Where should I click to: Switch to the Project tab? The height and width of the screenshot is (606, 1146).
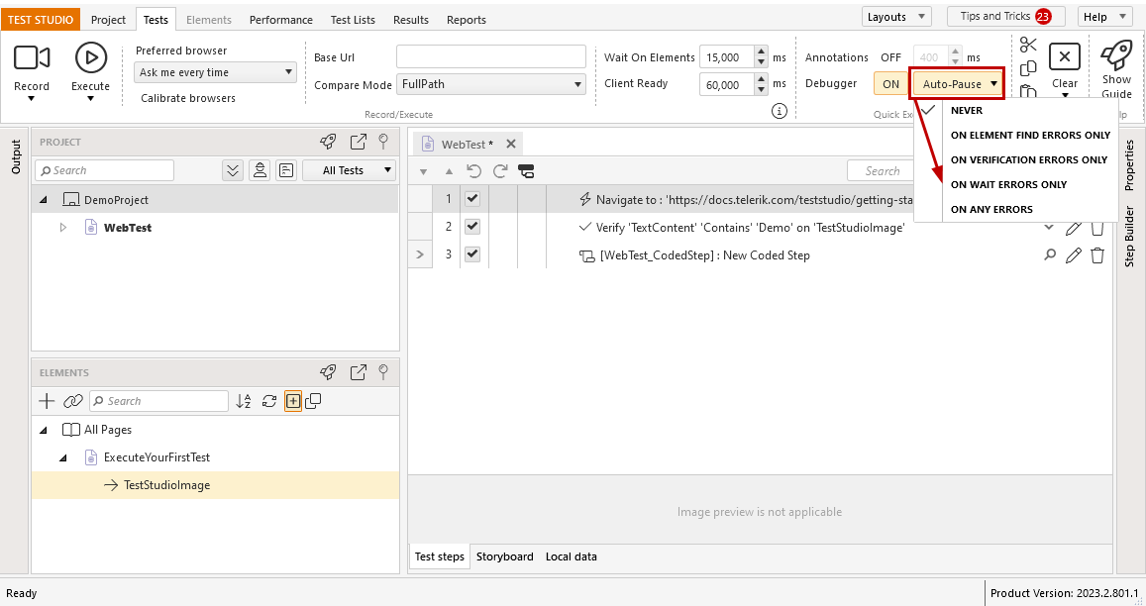coord(108,20)
